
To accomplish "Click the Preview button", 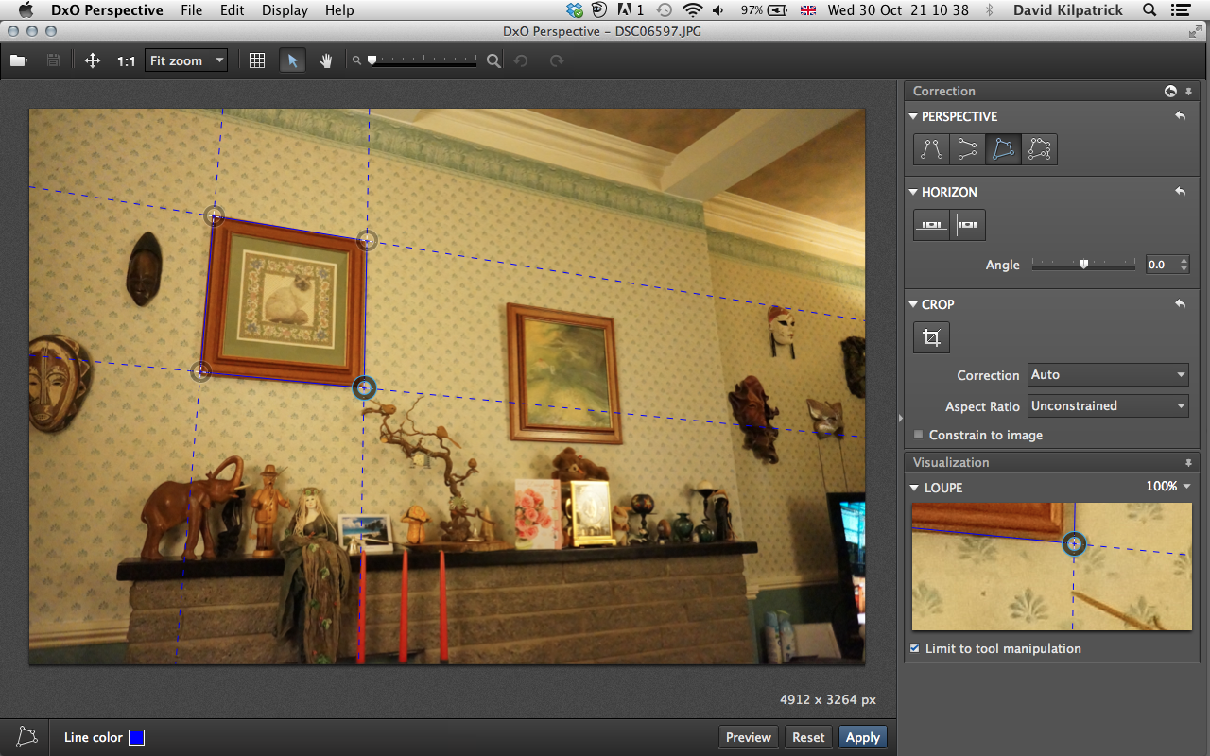I will pyautogui.click(x=749, y=737).
